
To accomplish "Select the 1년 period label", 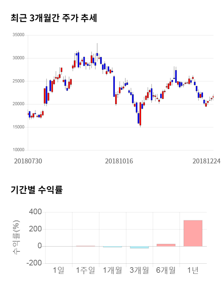I will click(x=193, y=270).
